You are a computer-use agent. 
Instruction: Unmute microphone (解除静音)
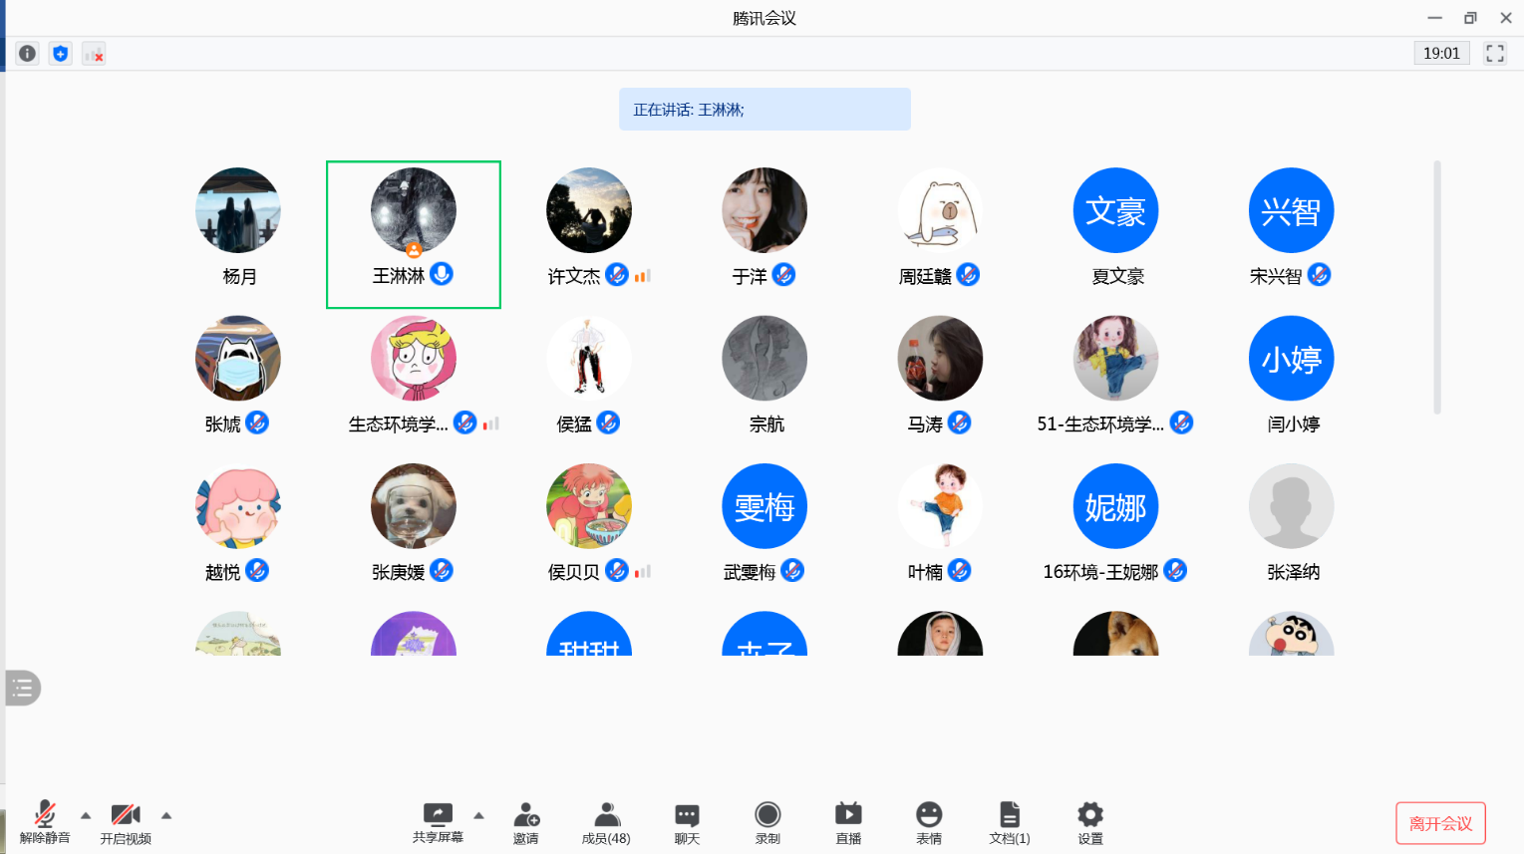45,822
